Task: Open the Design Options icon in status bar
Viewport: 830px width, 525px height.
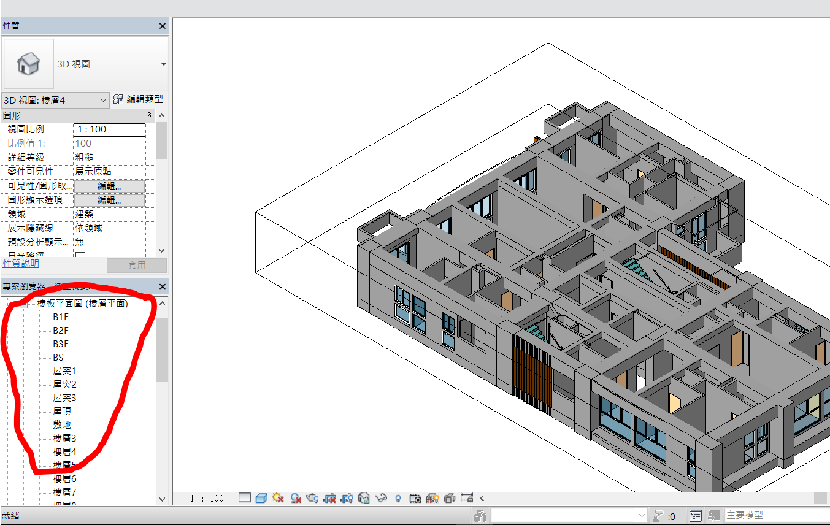Action: tap(695, 516)
